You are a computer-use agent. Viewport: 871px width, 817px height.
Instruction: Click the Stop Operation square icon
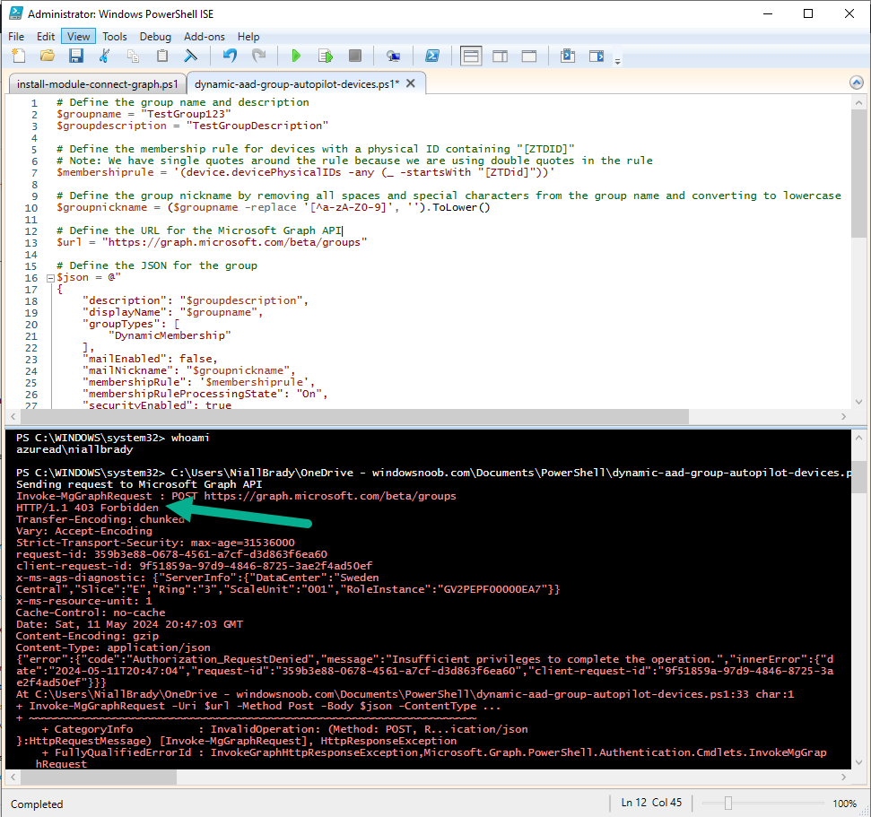355,56
